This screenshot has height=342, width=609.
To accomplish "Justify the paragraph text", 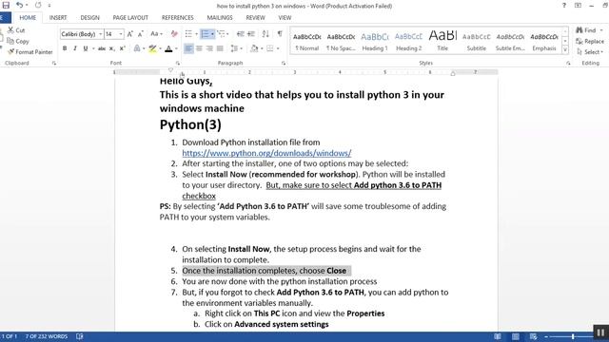I will click(x=220, y=48).
